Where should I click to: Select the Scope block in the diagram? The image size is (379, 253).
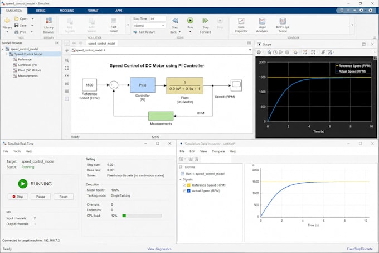tap(236, 85)
